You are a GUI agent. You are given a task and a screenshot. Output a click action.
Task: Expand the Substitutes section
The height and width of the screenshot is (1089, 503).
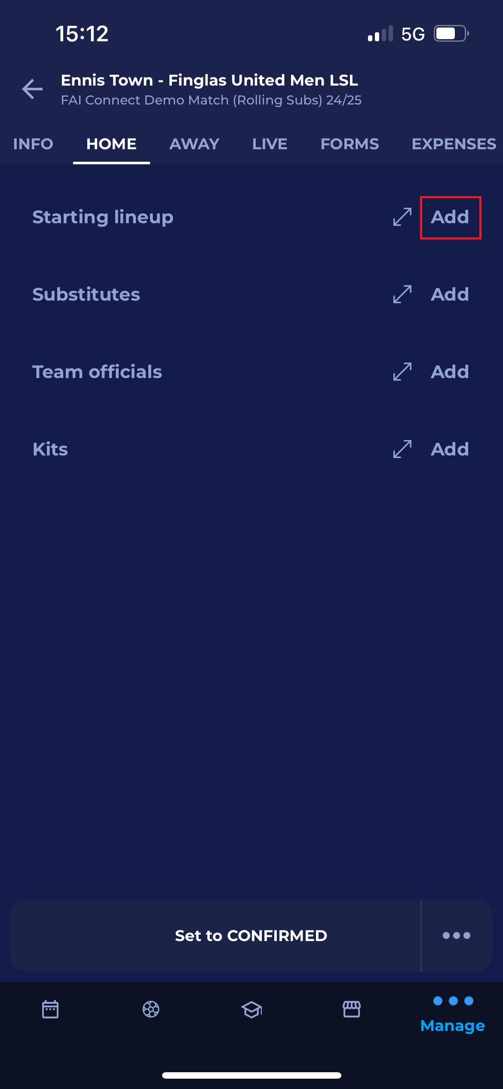point(402,294)
